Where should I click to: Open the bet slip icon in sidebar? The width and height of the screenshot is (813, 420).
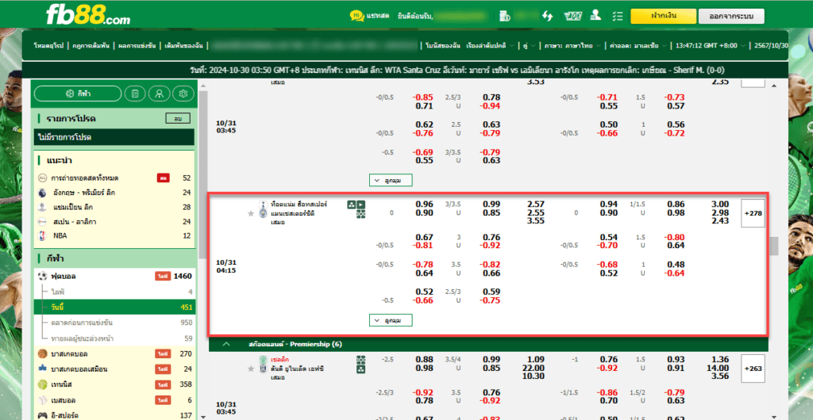point(135,94)
